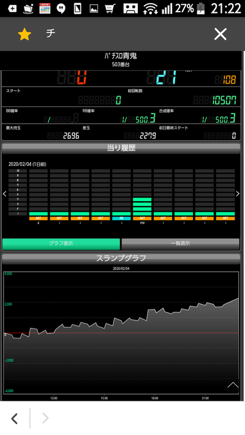This screenshot has height=435, width=245.
Task: Select the tall four-segment ART history bar
Action: (x=142, y=207)
